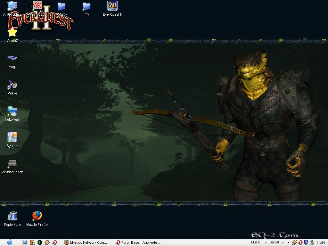328x246 pixels.
Task: Expand the Musik toolbar arrow
Action: (266, 242)
